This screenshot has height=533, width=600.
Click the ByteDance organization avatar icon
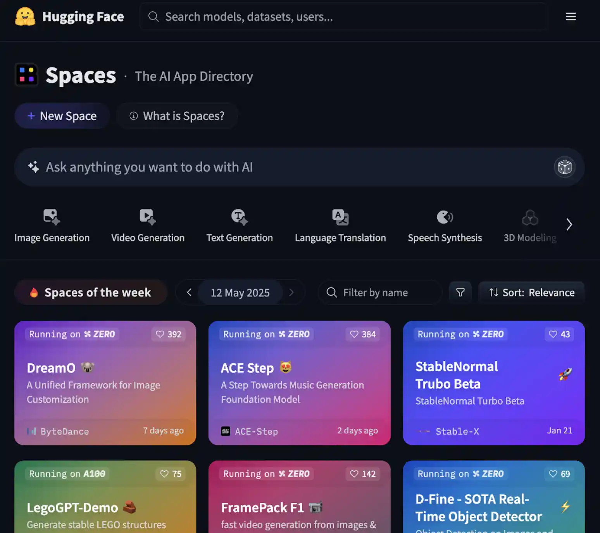coord(31,431)
